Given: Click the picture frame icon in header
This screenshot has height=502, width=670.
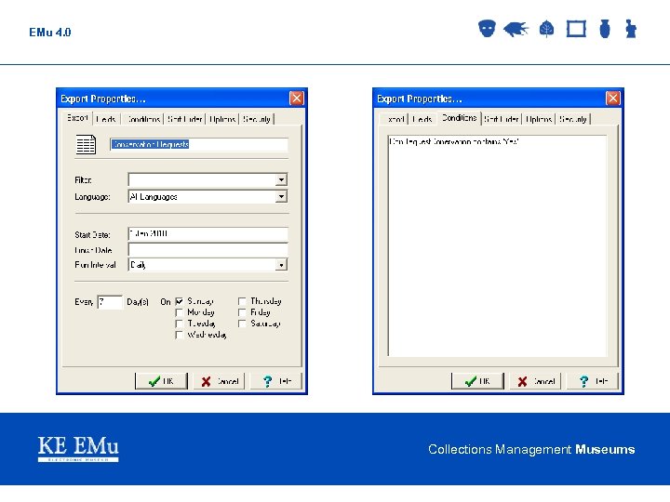Looking at the screenshot, I should point(576,29).
